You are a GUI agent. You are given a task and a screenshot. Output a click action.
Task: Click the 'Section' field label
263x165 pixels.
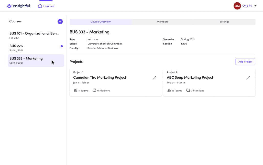(167, 44)
